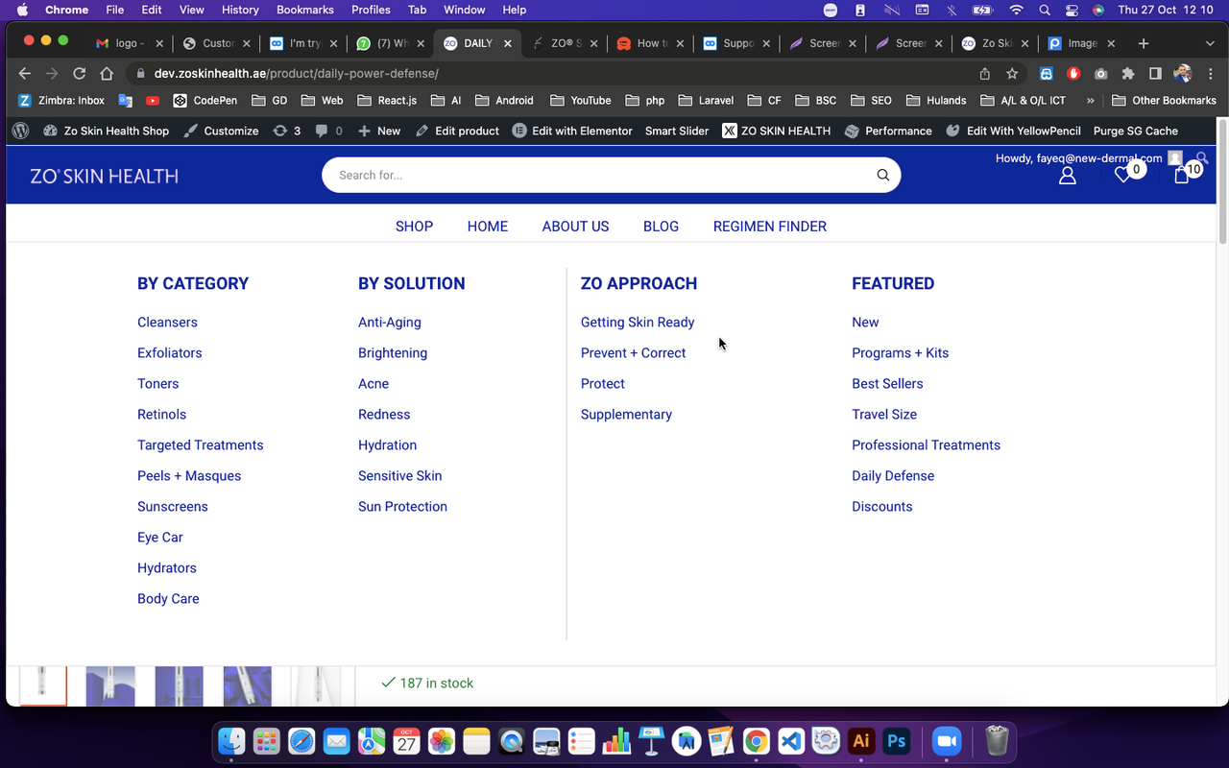Open Adobe Illustrator from the dock

861,741
